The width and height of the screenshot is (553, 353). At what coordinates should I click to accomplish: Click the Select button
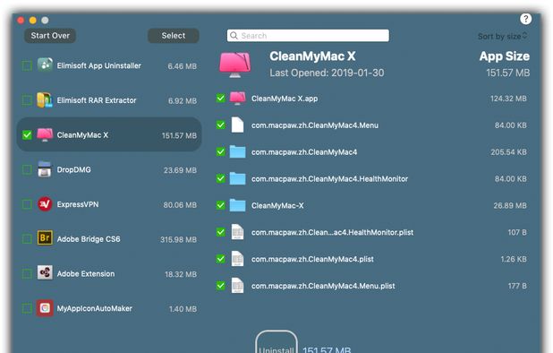tap(174, 35)
